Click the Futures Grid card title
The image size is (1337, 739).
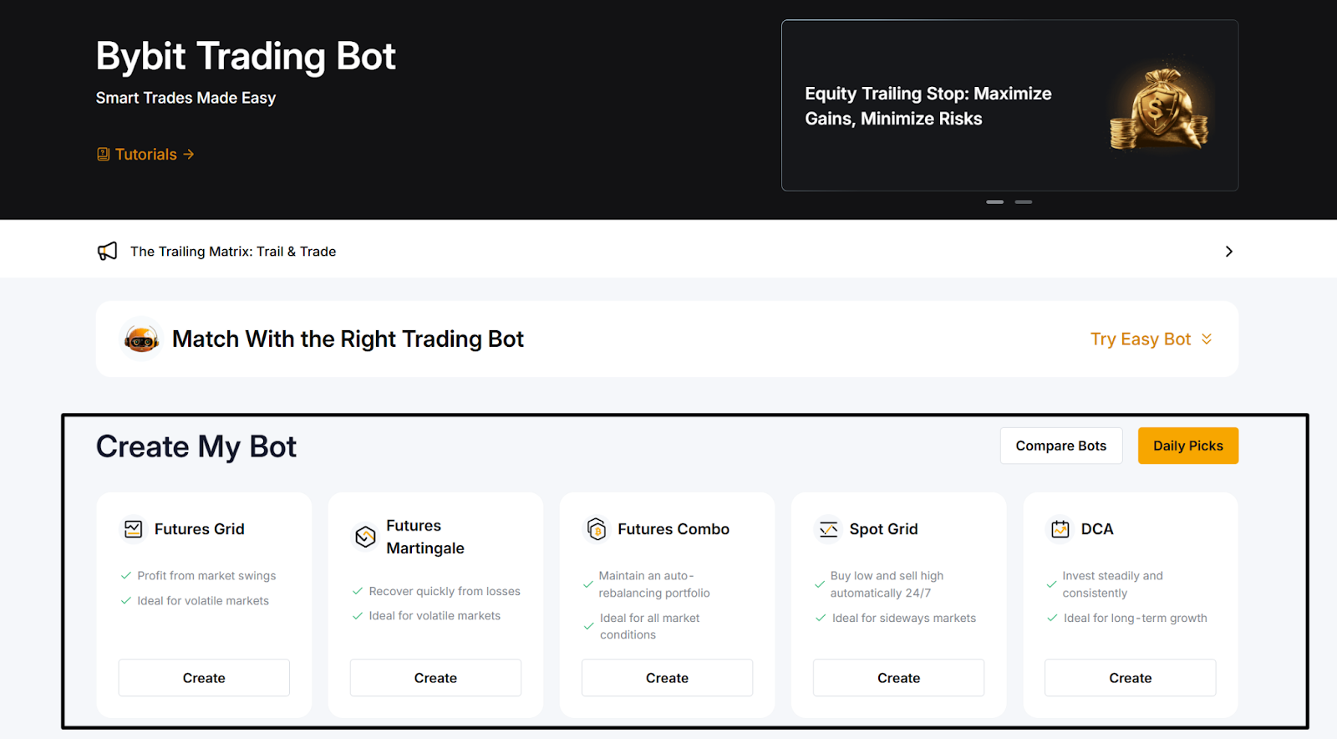pos(199,529)
